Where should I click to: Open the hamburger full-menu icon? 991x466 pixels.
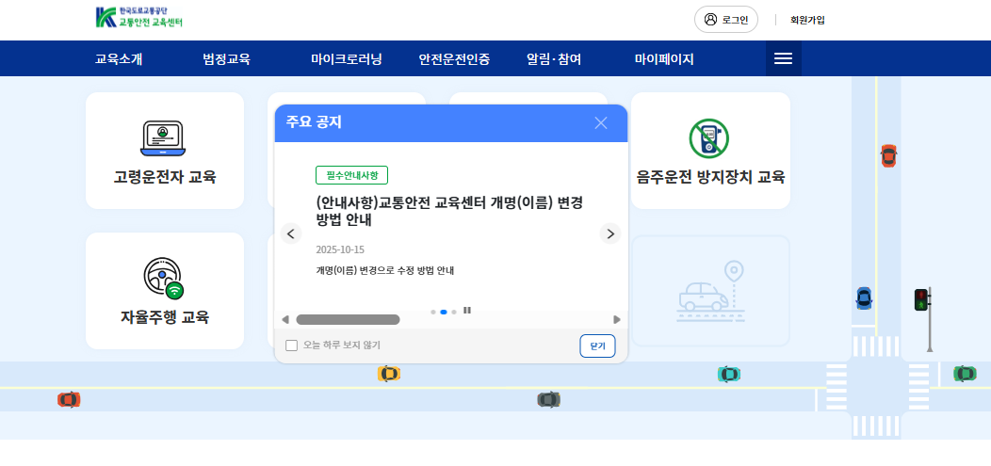tap(783, 58)
